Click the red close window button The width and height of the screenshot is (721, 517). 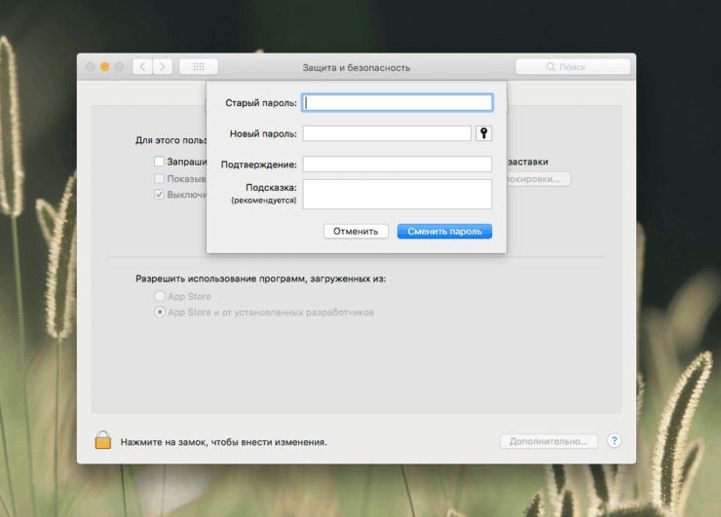coord(91,67)
